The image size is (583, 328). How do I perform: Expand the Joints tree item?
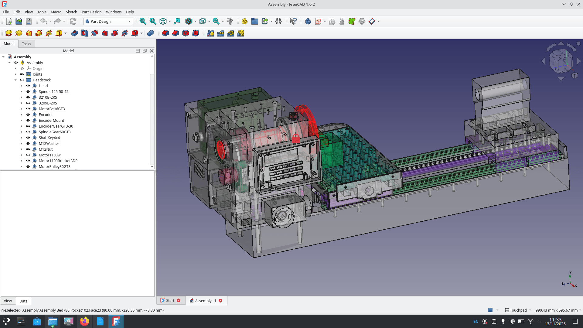[x=15, y=74]
